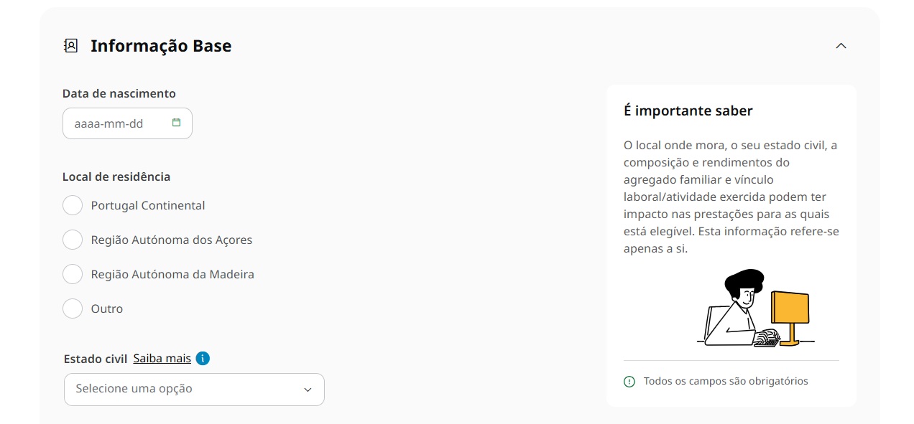This screenshot has width=914, height=424.
Task: Open the Saiba mais link
Action: [162, 358]
